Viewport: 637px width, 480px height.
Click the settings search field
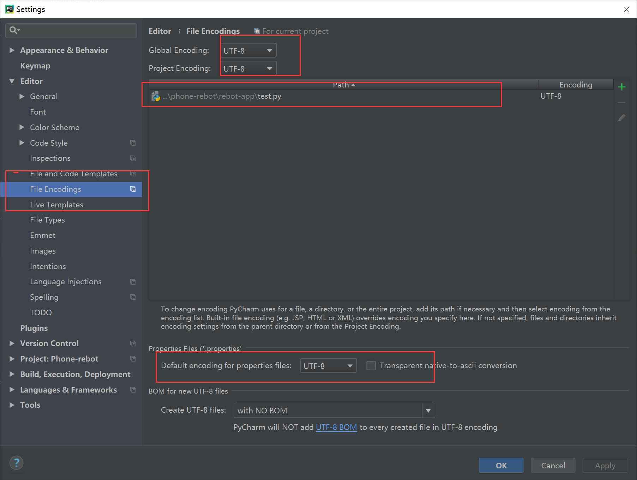[71, 30]
